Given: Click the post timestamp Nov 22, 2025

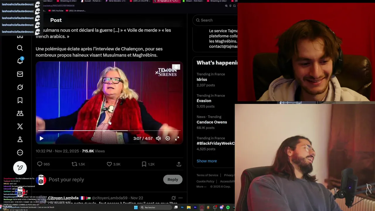Looking at the screenshot, I should click(x=57, y=151).
